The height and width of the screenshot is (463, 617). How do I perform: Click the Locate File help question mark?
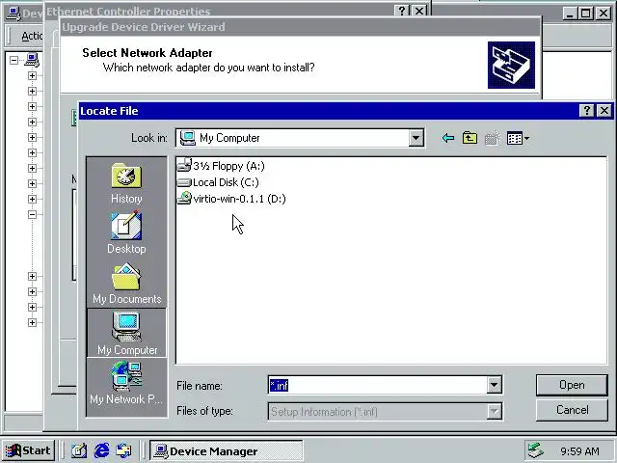point(587,111)
